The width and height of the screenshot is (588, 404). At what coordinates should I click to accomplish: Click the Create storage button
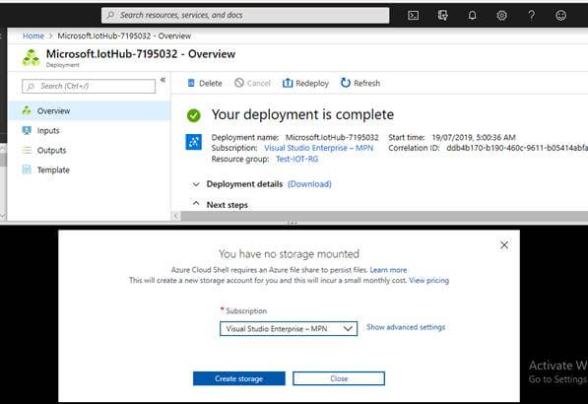[x=239, y=378]
